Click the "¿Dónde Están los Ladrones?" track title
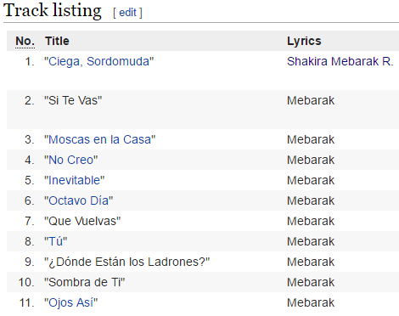This screenshot has height=316, width=399. 126,262
